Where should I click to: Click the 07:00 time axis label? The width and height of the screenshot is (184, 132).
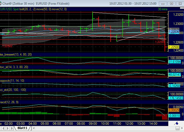pos(69,124)
